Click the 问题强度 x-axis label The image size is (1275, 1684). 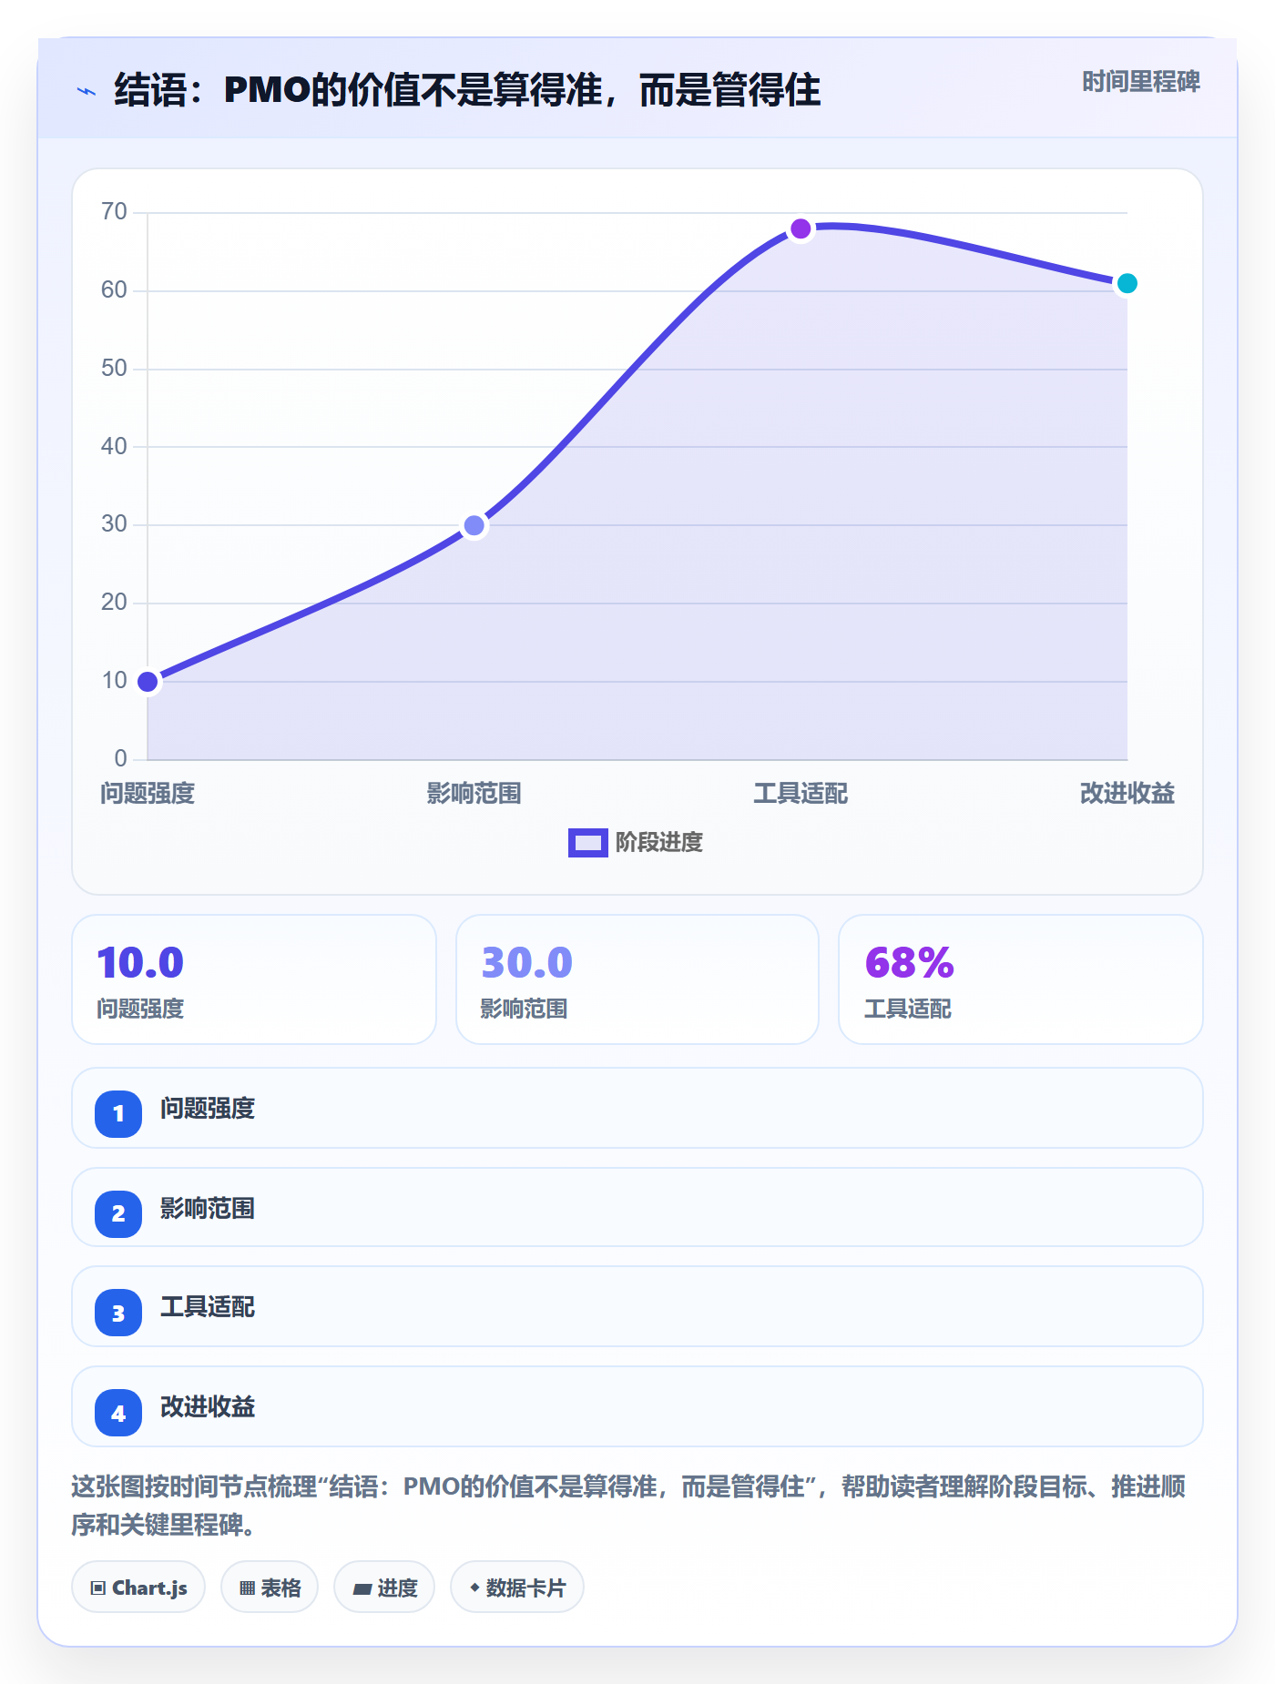coord(148,794)
